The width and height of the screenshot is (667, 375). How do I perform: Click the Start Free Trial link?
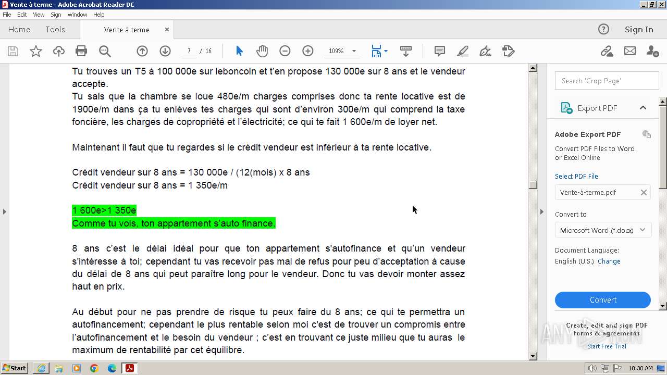607,346
